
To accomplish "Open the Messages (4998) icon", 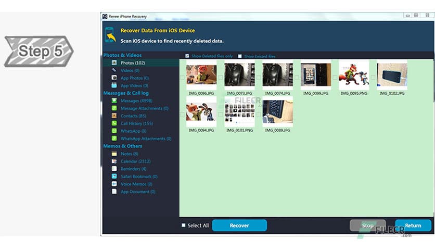I will click(x=114, y=100).
